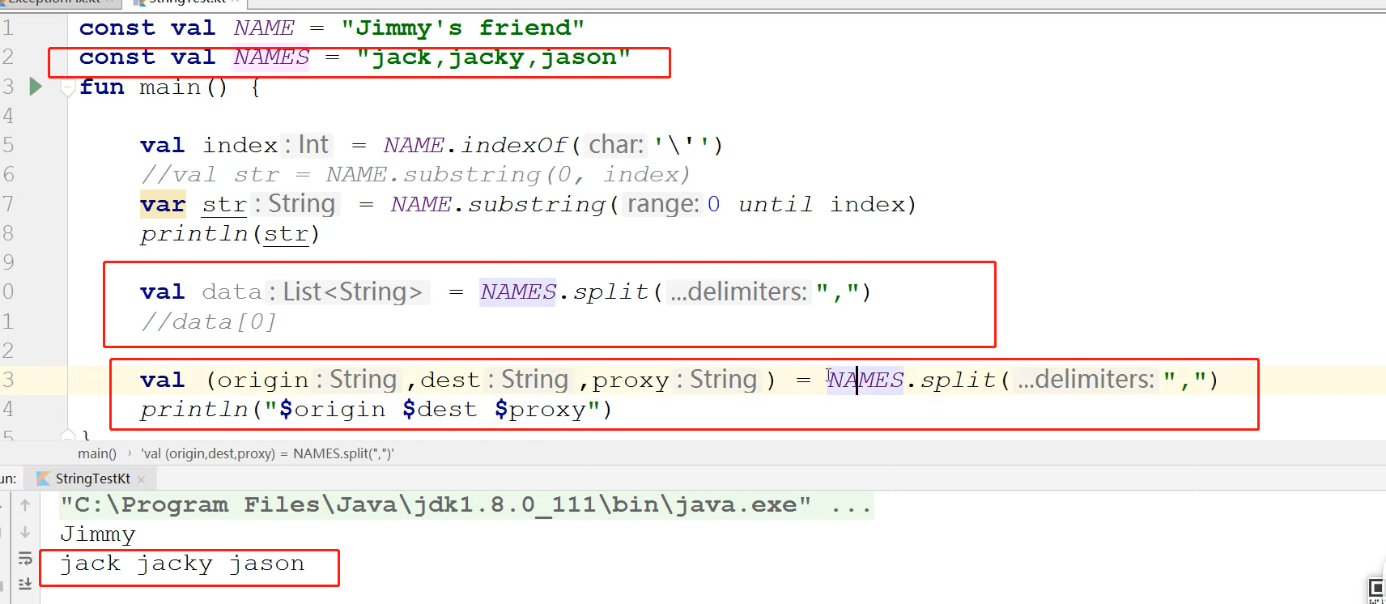Viewport: 1386px width, 604px height.
Task: Run main() using the green gutter arrow
Action: pyautogui.click(x=36, y=86)
